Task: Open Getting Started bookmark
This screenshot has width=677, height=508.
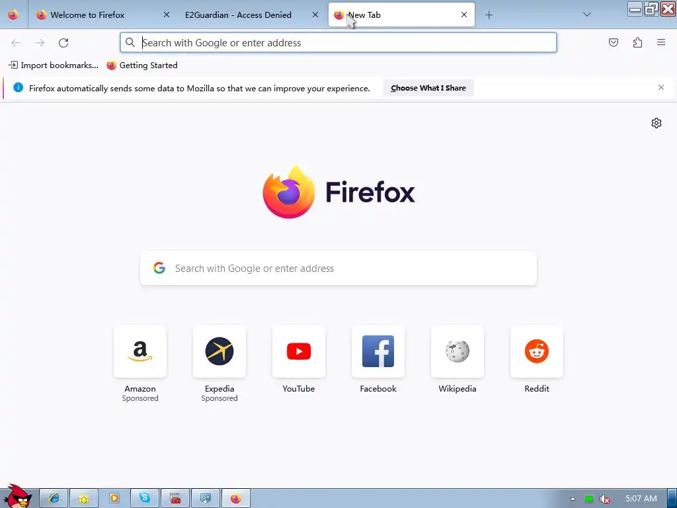Action: click(x=142, y=65)
